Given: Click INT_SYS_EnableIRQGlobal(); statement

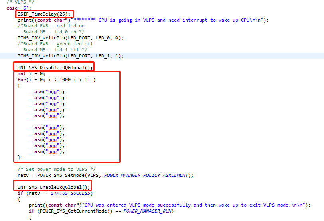Looking at the screenshot, I should 54,187.
